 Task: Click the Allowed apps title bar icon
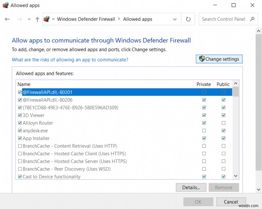point(5,5)
